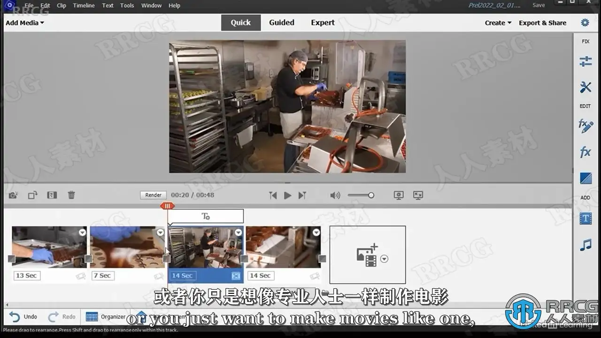
Task: Go to next edit point
Action: point(302,195)
